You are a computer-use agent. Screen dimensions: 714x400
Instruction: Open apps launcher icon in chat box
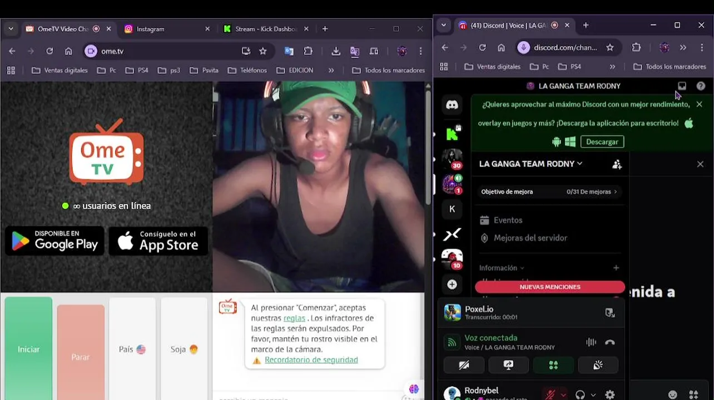pyautogui.click(x=693, y=394)
